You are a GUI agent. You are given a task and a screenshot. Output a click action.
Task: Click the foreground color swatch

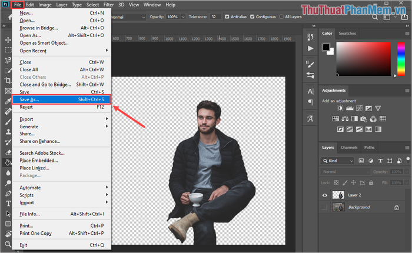click(326, 47)
